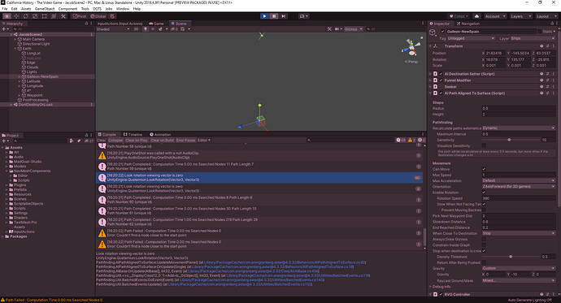Viewport: 561px width, 303px height.
Task: Open Transform component help icon
Action: coord(541,46)
